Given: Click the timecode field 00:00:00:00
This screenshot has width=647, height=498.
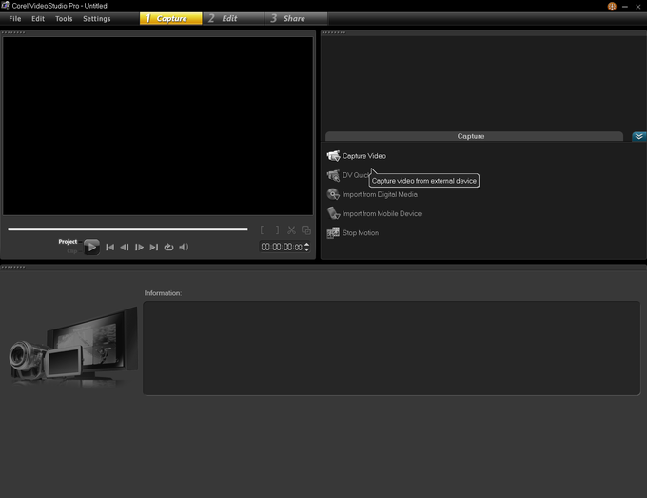Looking at the screenshot, I should click(282, 247).
